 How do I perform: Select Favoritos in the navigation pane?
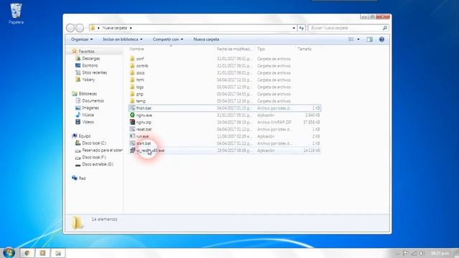click(86, 51)
